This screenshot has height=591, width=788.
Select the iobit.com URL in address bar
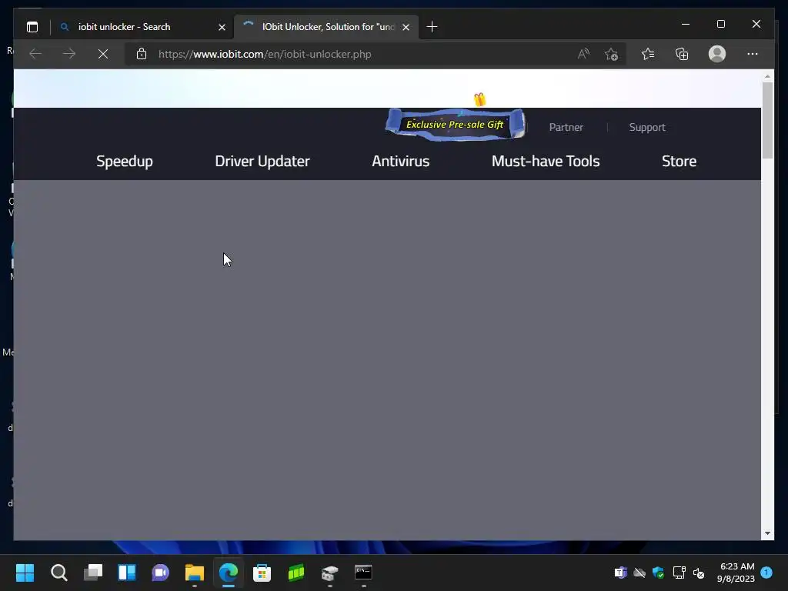[x=265, y=55]
